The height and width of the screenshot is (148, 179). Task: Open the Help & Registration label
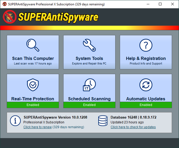(146, 58)
